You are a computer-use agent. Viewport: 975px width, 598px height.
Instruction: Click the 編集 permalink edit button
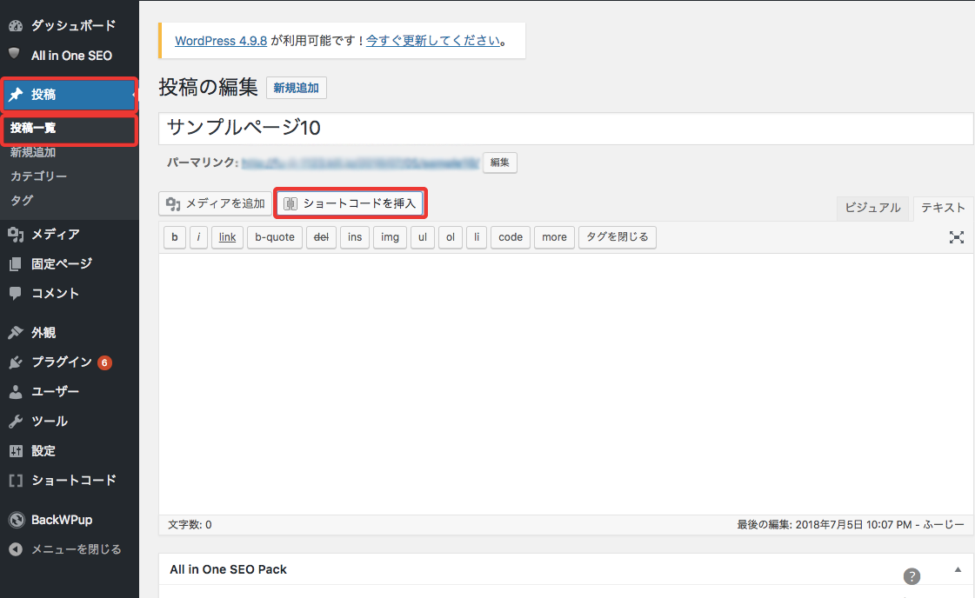499,163
